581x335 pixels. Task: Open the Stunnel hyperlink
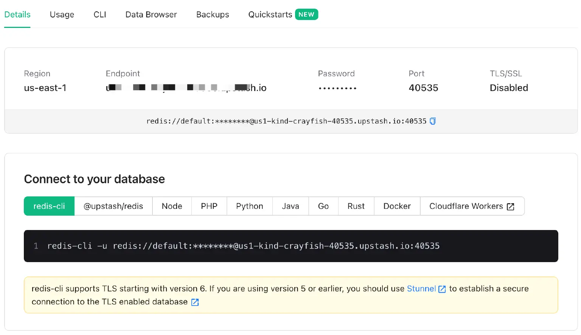click(x=421, y=289)
